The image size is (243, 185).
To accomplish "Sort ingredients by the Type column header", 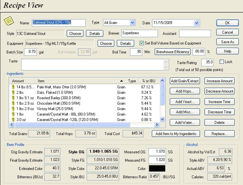I will coord(127,81).
